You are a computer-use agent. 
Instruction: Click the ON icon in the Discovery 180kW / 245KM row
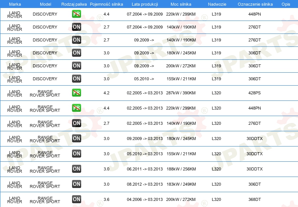(76, 53)
